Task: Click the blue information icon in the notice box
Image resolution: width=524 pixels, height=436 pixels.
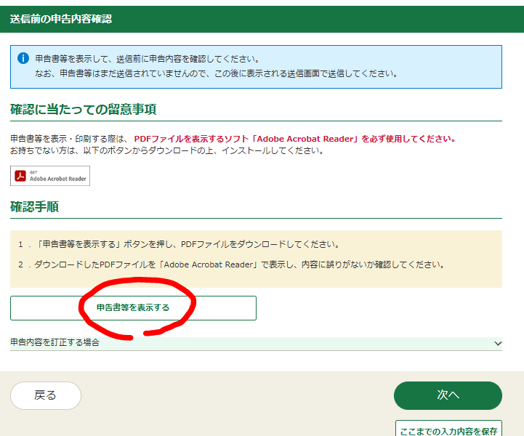Action: click(x=23, y=58)
